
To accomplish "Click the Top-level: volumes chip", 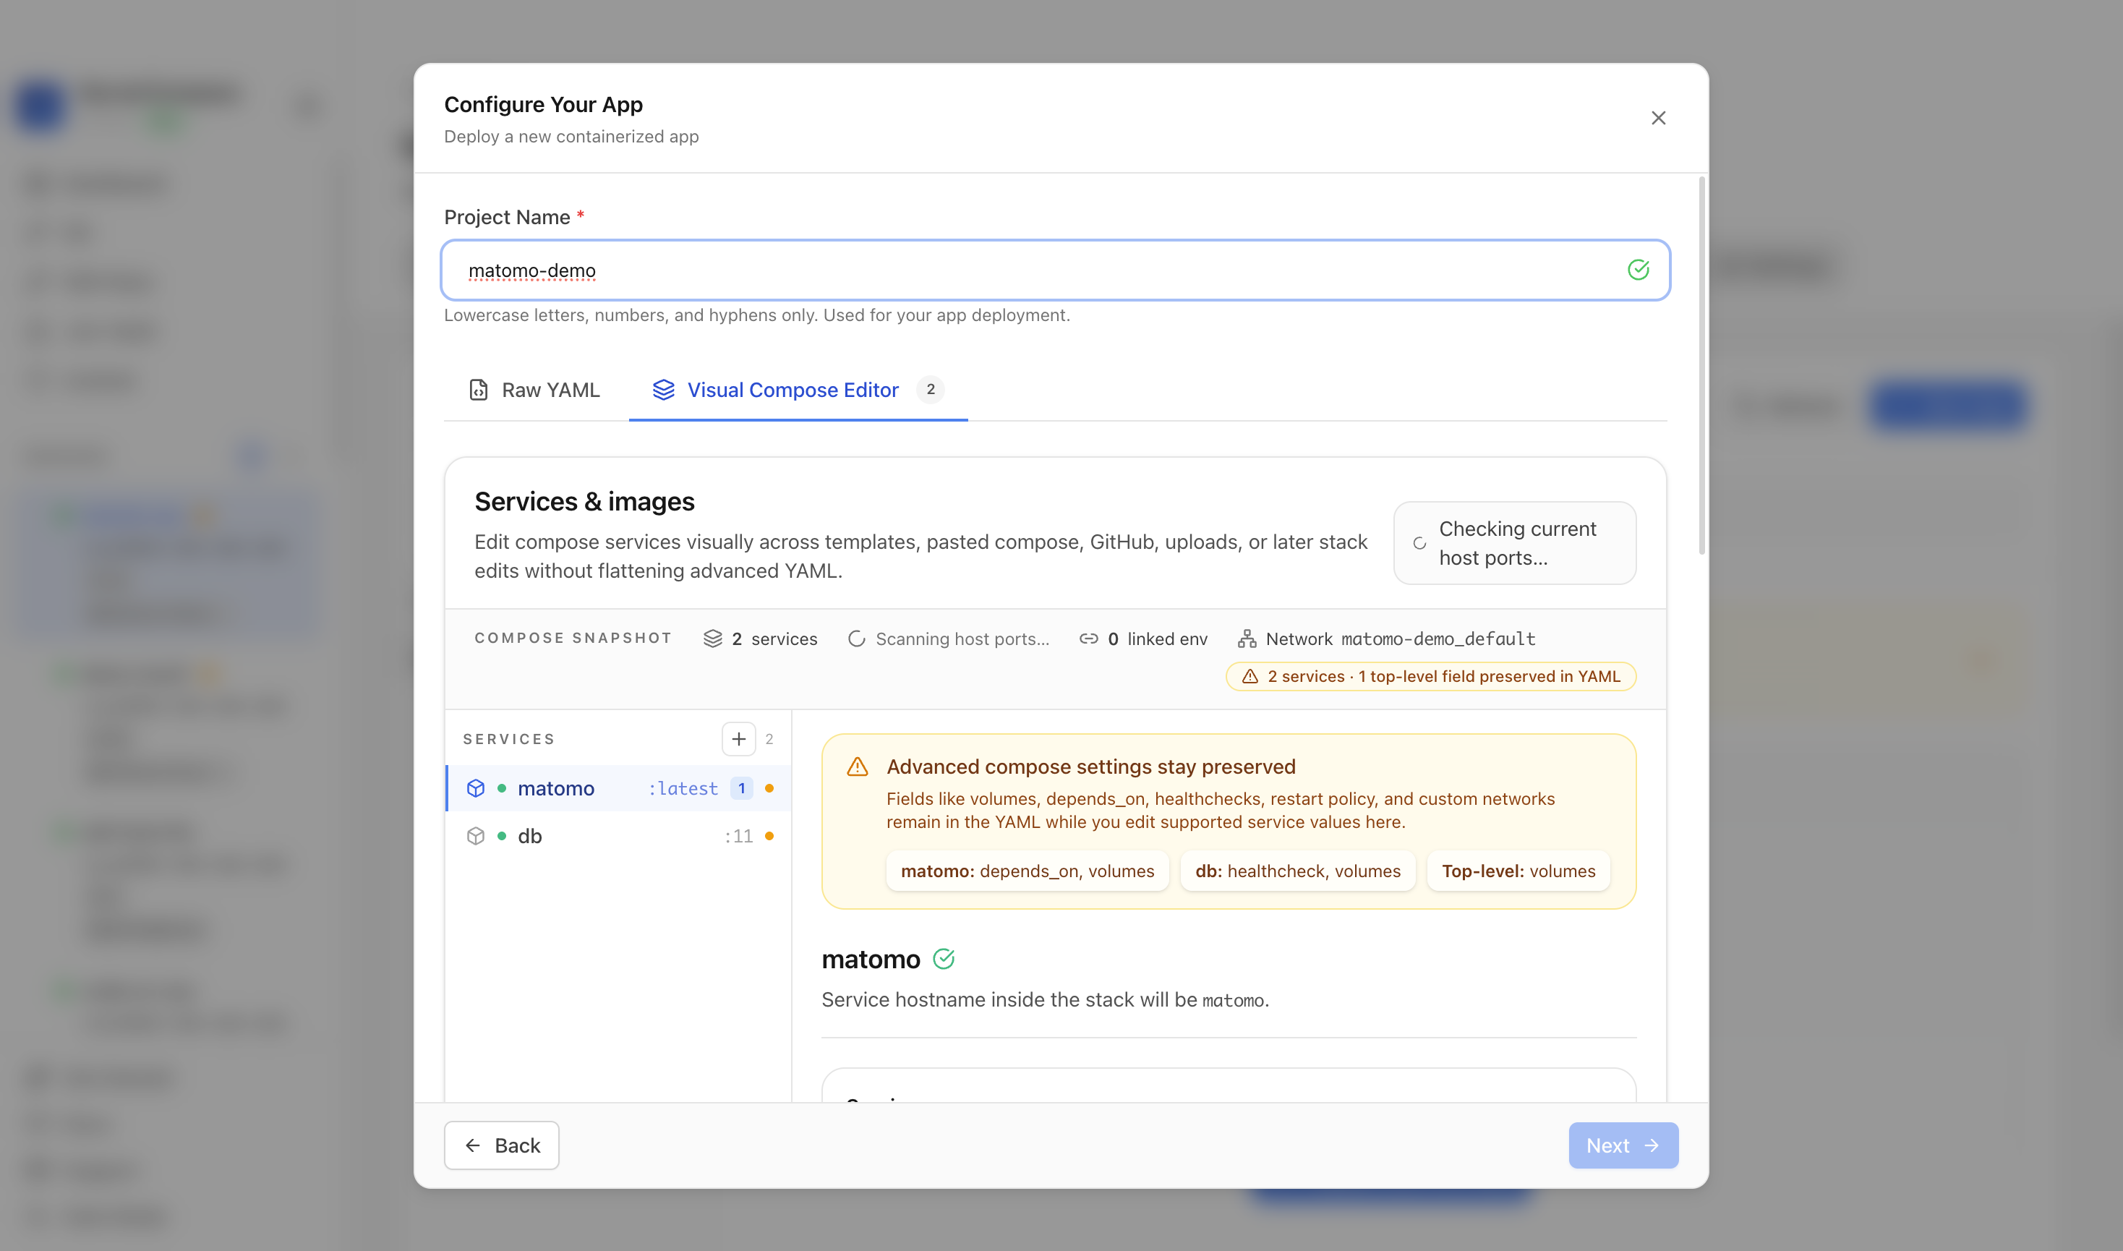I will tap(1517, 871).
